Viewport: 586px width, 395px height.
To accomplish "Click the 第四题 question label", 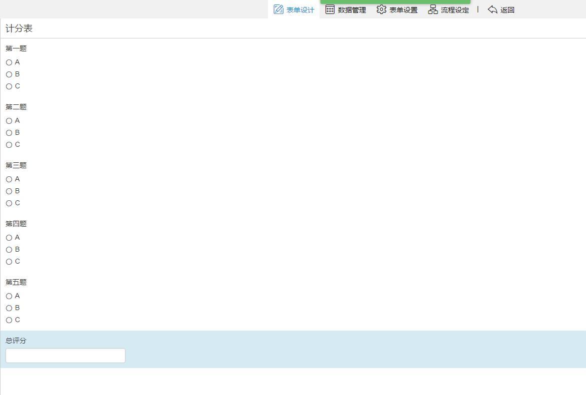I will 16,224.
